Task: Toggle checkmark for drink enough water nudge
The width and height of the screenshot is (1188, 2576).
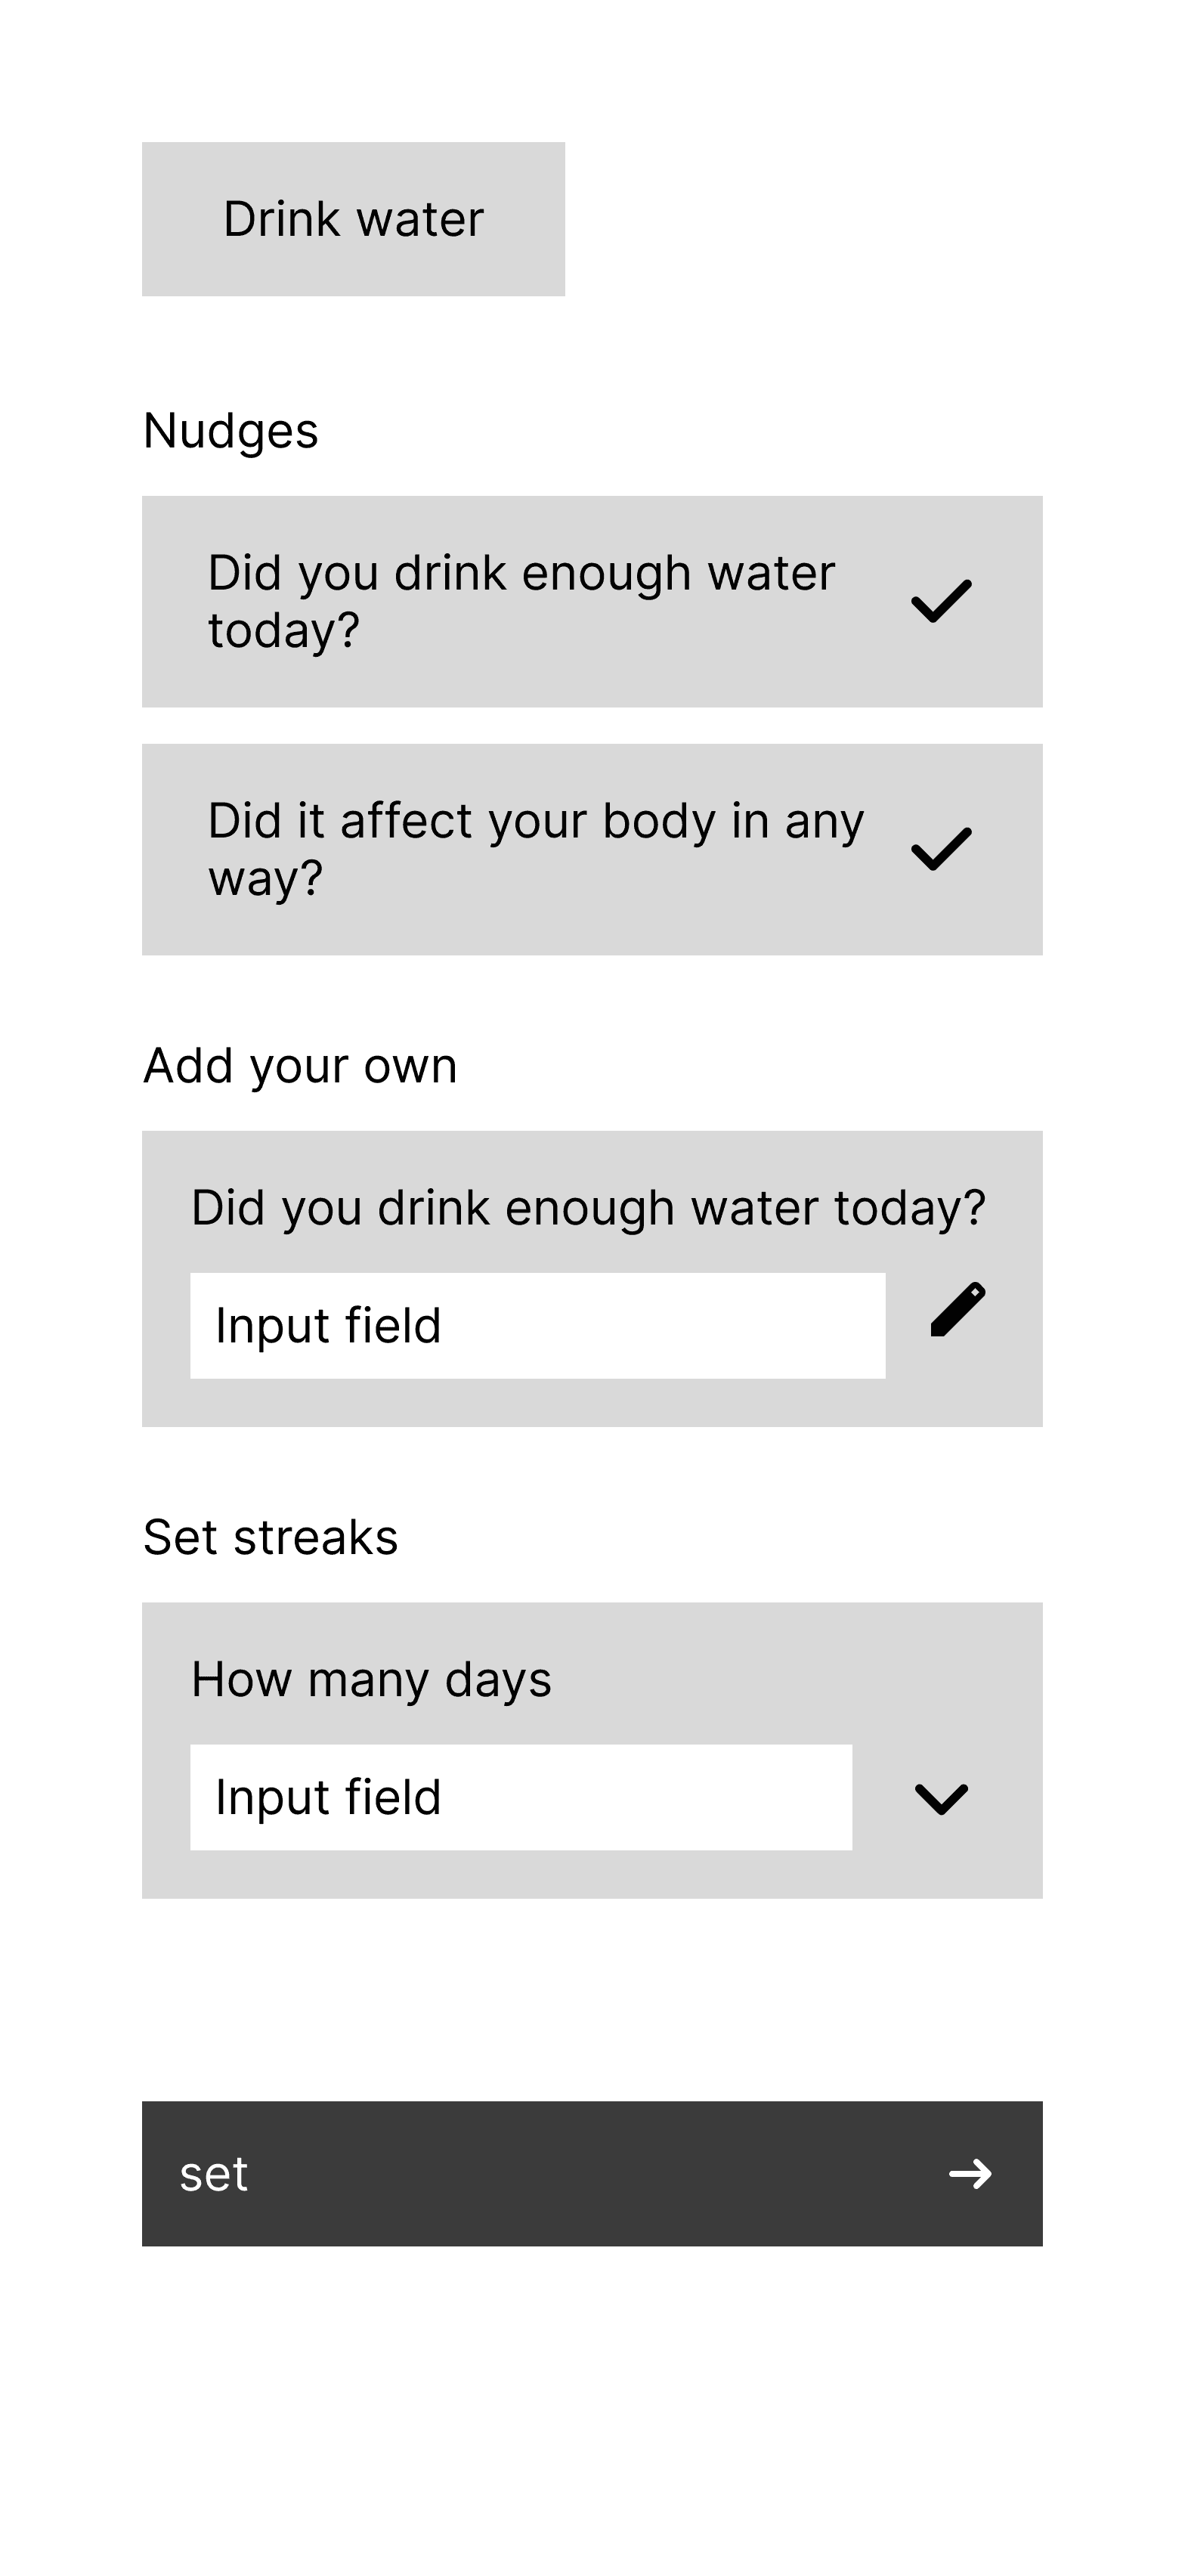Action: coord(941,601)
